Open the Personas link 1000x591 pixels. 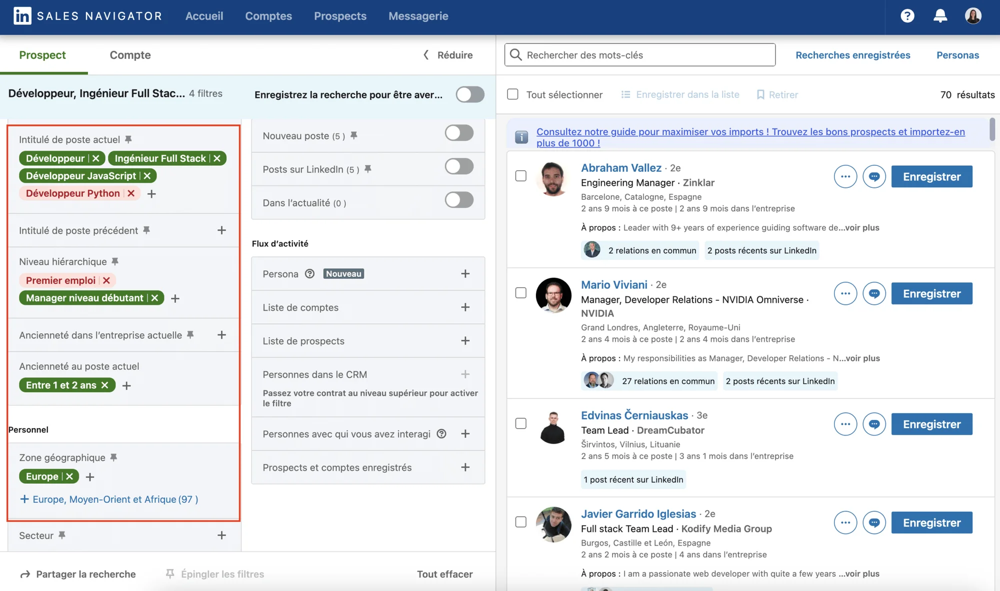tap(957, 55)
